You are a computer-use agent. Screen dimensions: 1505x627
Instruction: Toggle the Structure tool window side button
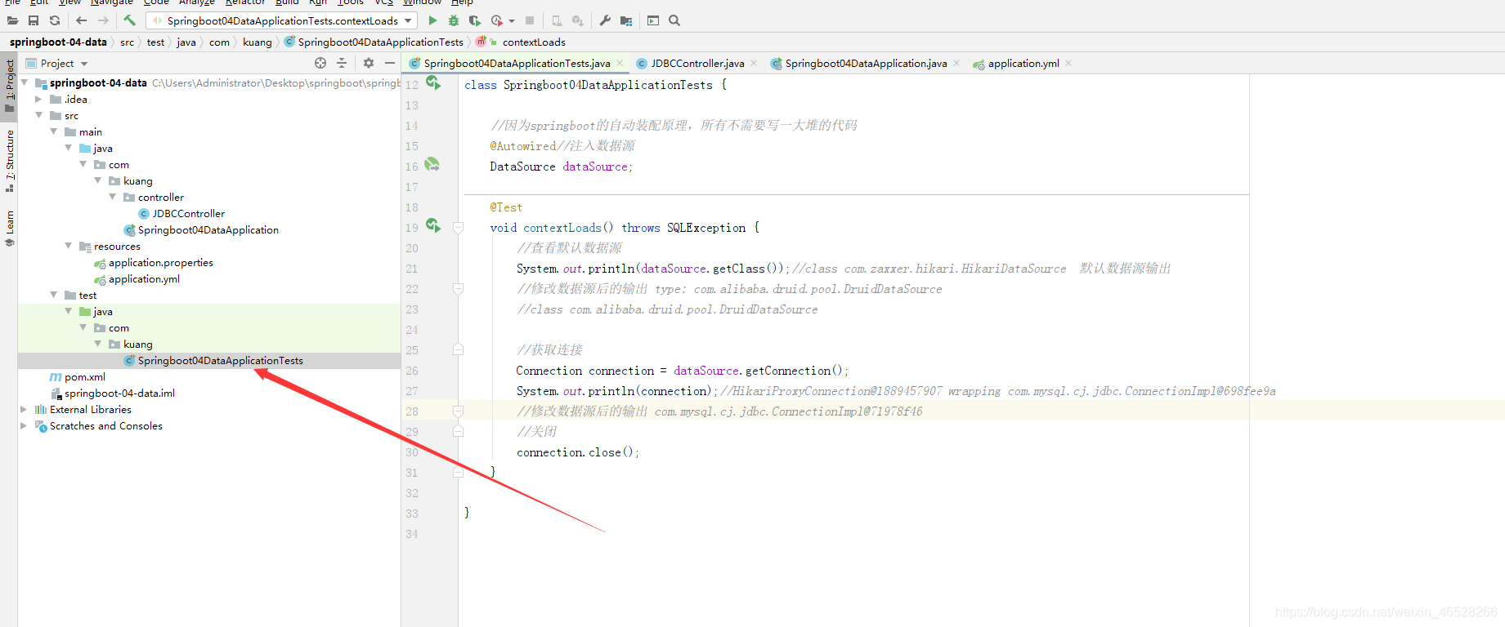[9, 161]
